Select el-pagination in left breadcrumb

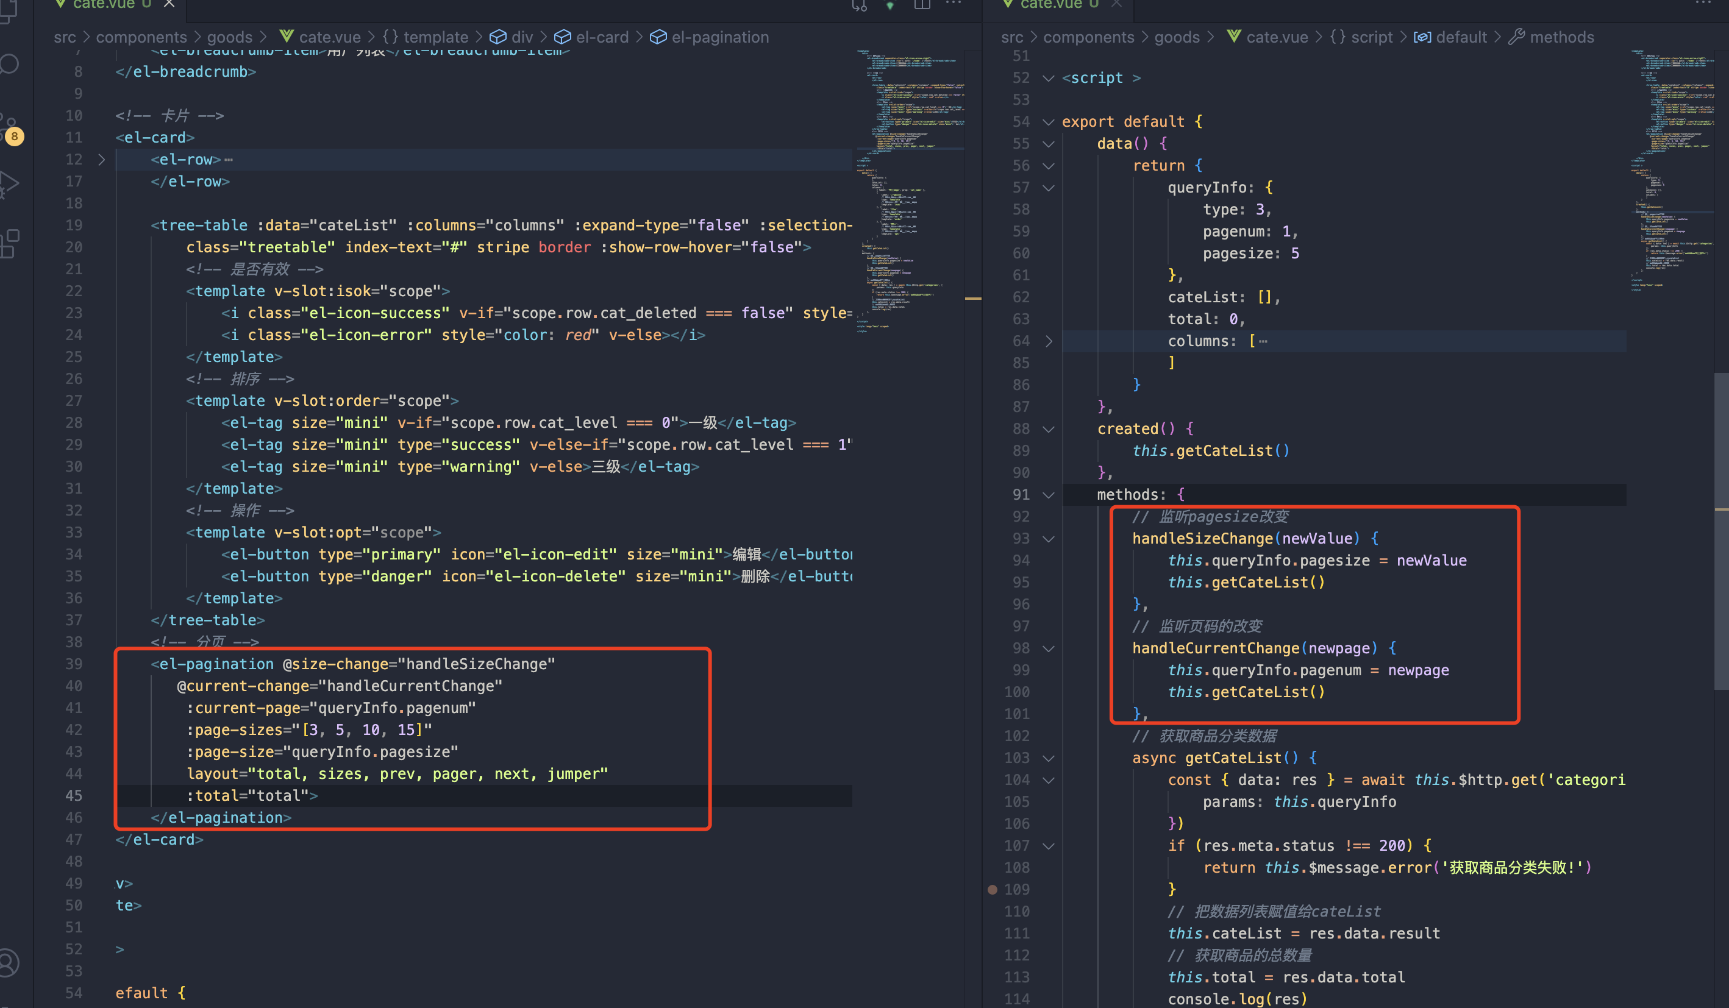[x=721, y=37]
